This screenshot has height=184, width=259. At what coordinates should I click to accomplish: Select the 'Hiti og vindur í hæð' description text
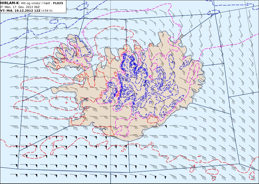pyautogui.click(x=35, y=3)
